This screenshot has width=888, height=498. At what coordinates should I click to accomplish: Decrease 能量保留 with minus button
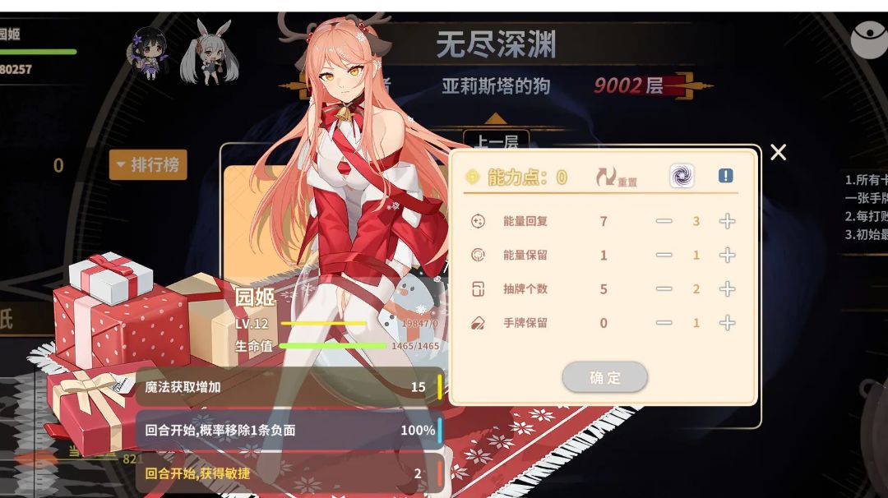click(x=664, y=256)
